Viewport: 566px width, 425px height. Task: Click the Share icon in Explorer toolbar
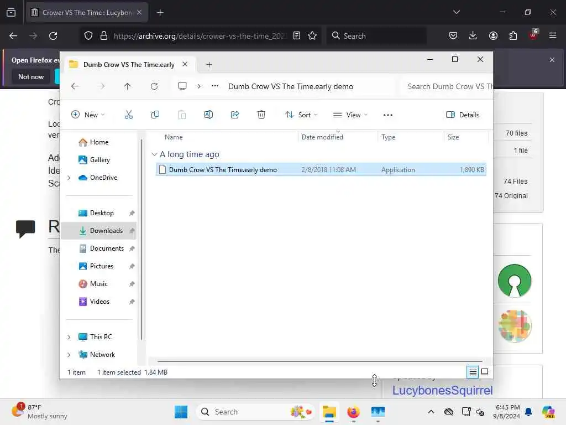(x=234, y=115)
